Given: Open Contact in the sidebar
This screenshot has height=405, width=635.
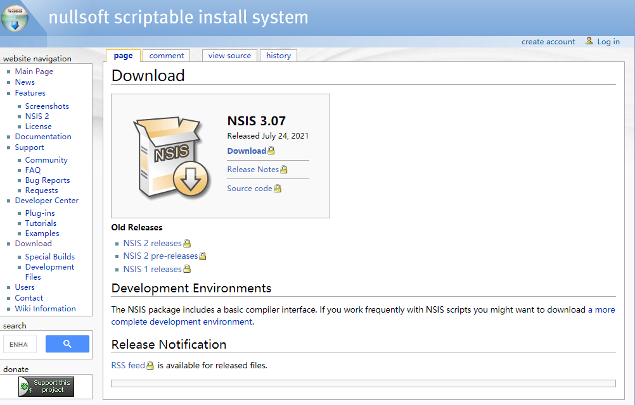Looking at the screenshot, I should [29, 298].
